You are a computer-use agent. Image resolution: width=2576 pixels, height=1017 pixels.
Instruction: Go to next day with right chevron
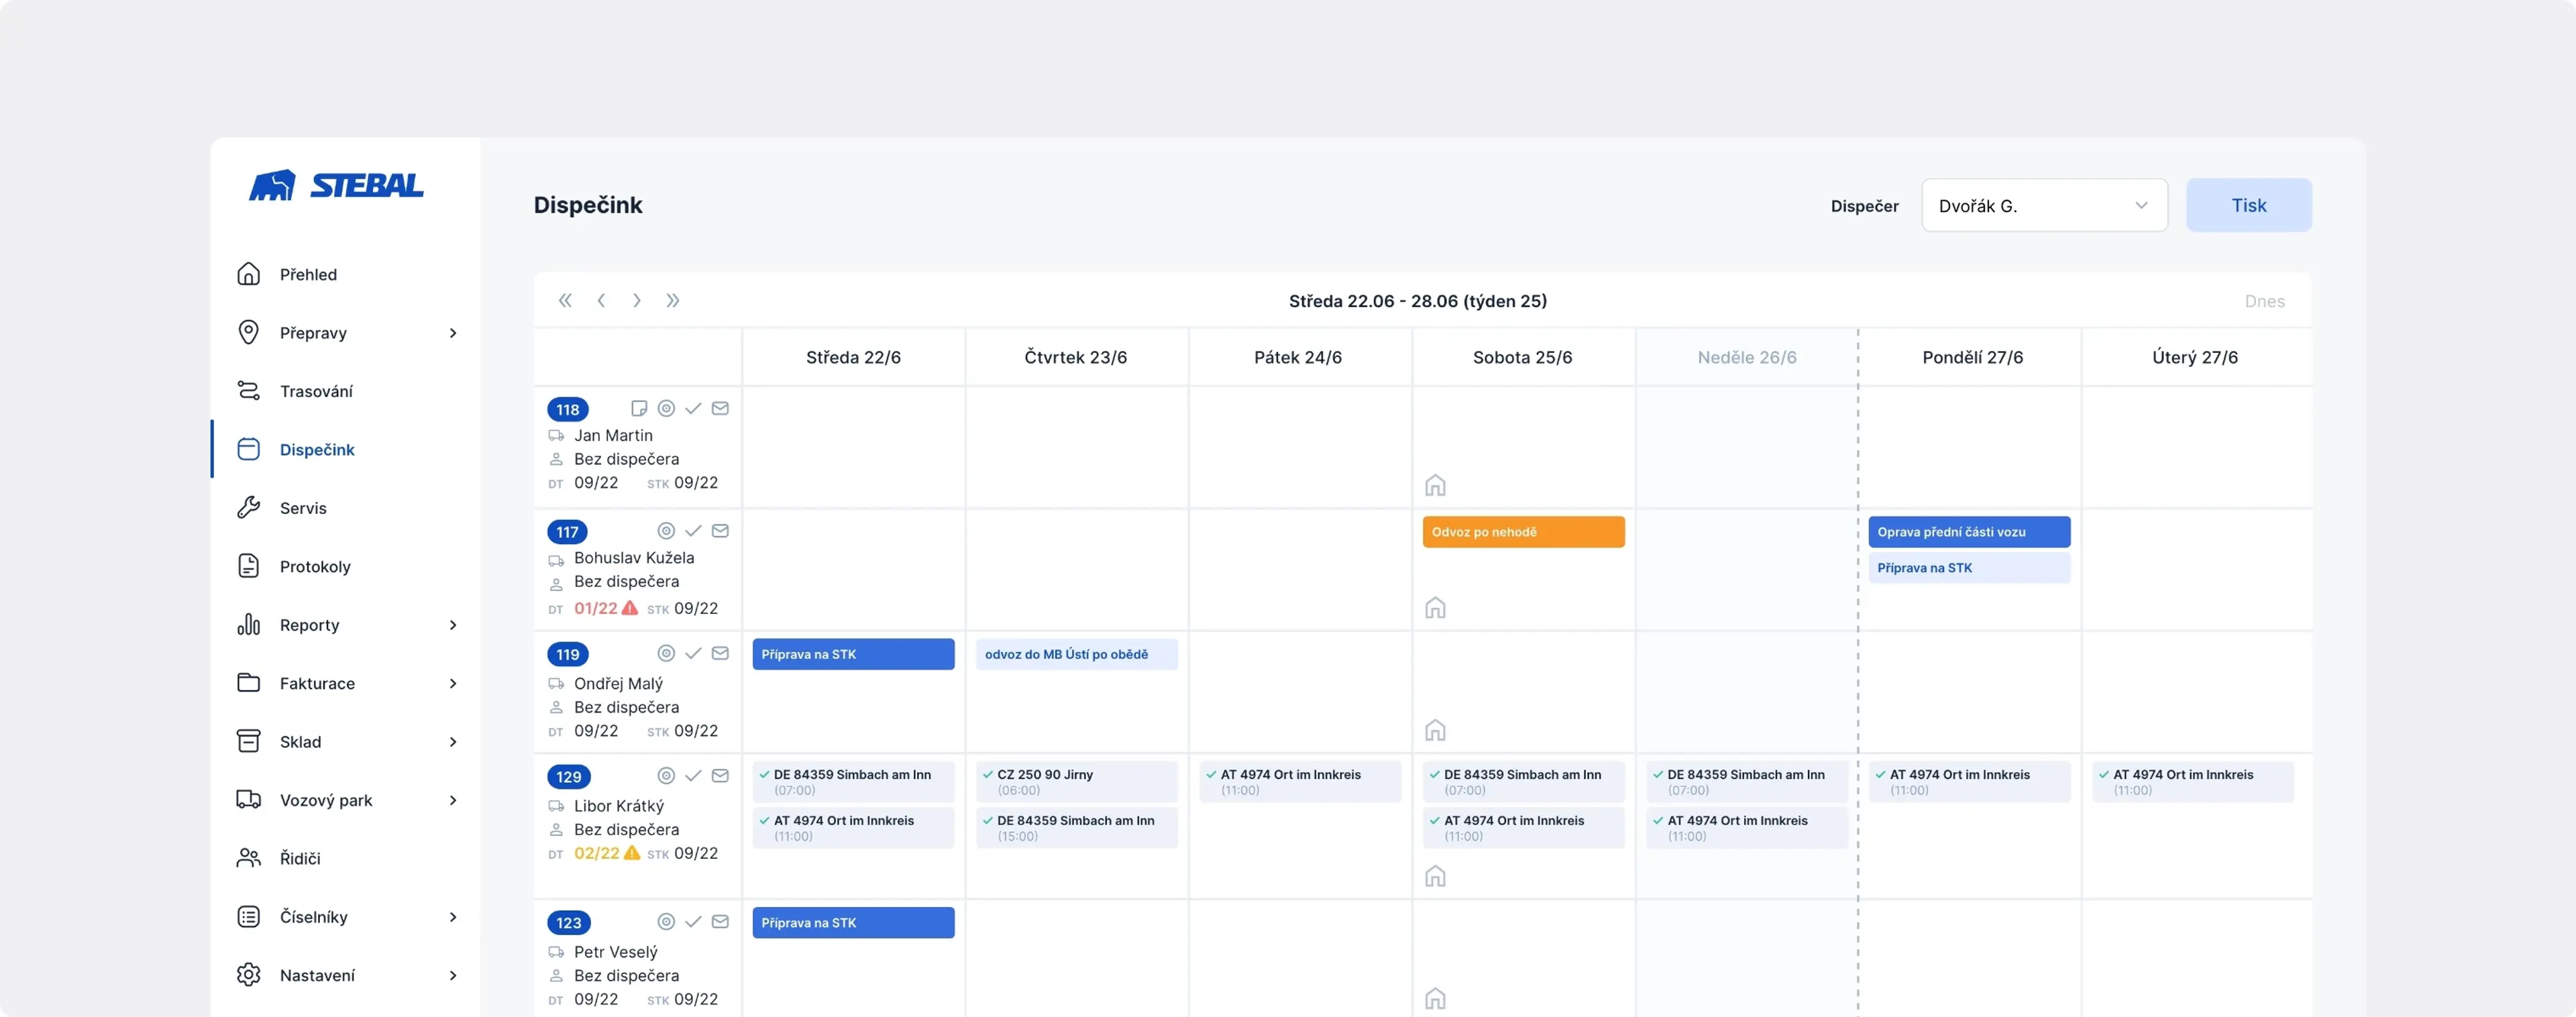pyautogui.click(x=637, y=301)
